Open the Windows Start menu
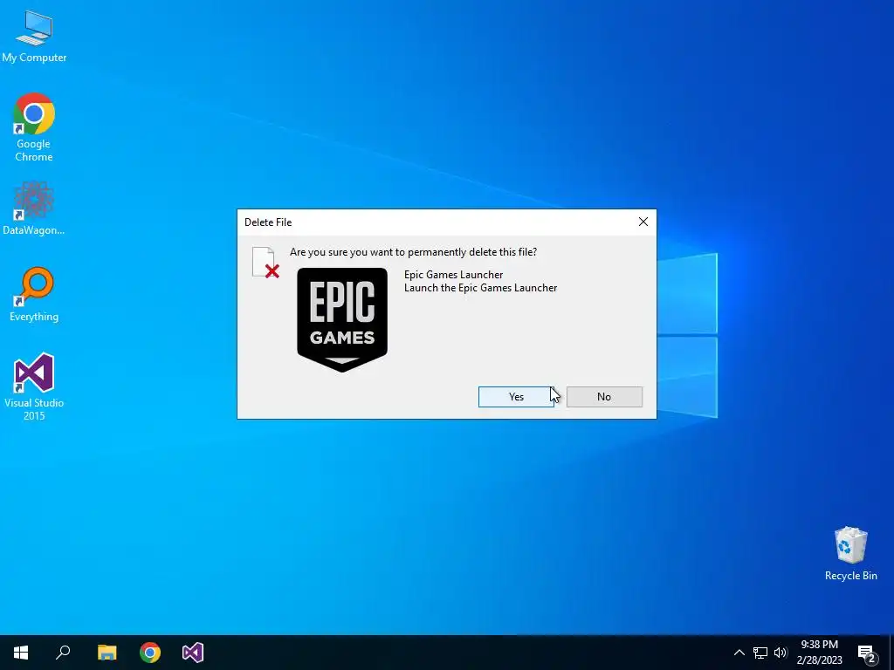This screenshot has height=670, width=894. (21, 653)
